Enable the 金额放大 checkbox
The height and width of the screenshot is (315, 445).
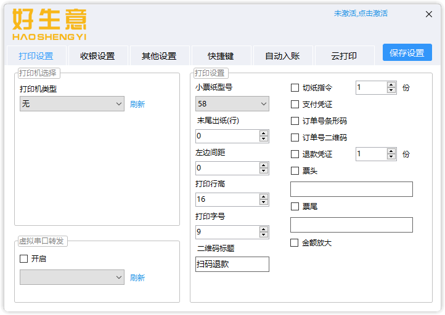295,243
